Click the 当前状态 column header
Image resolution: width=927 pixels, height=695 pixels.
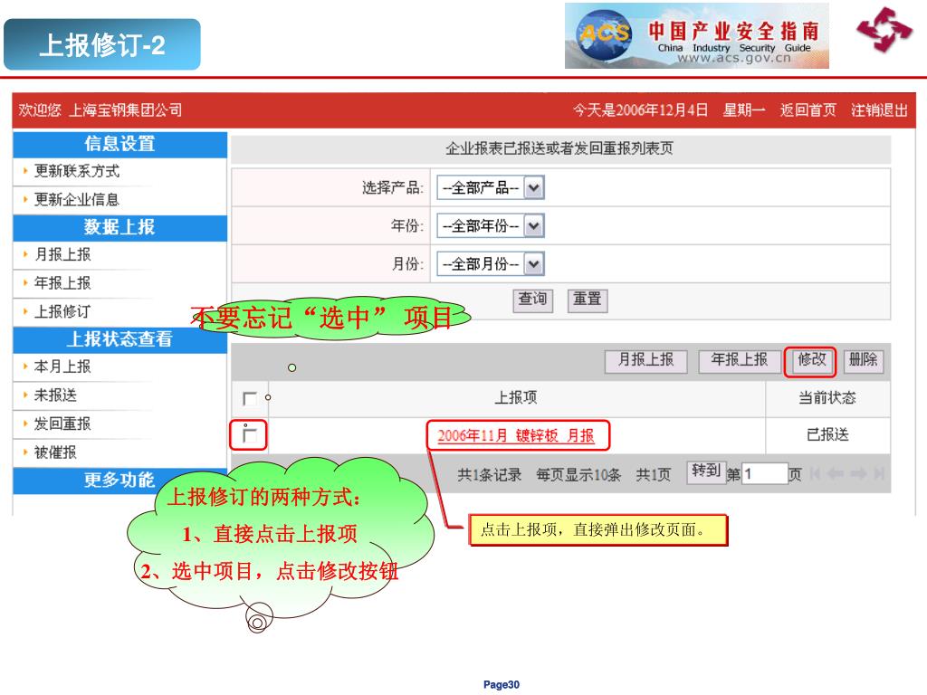click(827, 398)
